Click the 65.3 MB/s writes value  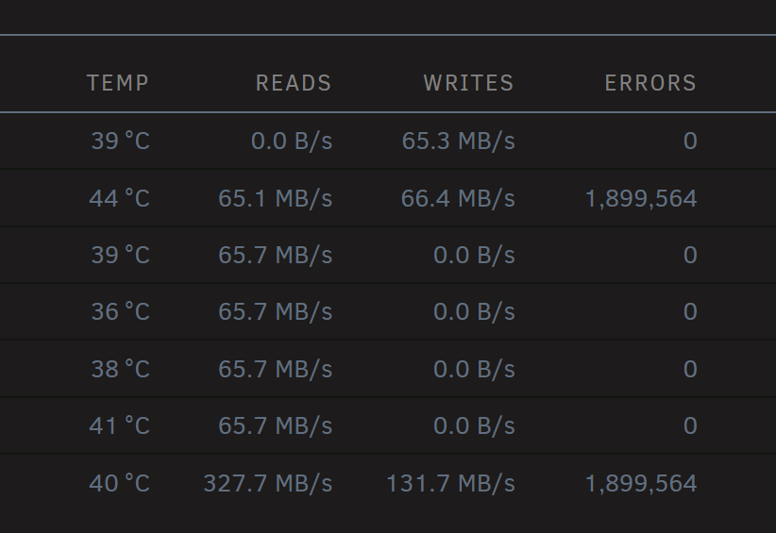point(458,141)
